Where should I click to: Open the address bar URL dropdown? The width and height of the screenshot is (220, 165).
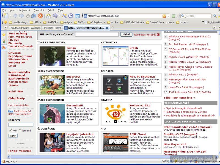[168, 16]
